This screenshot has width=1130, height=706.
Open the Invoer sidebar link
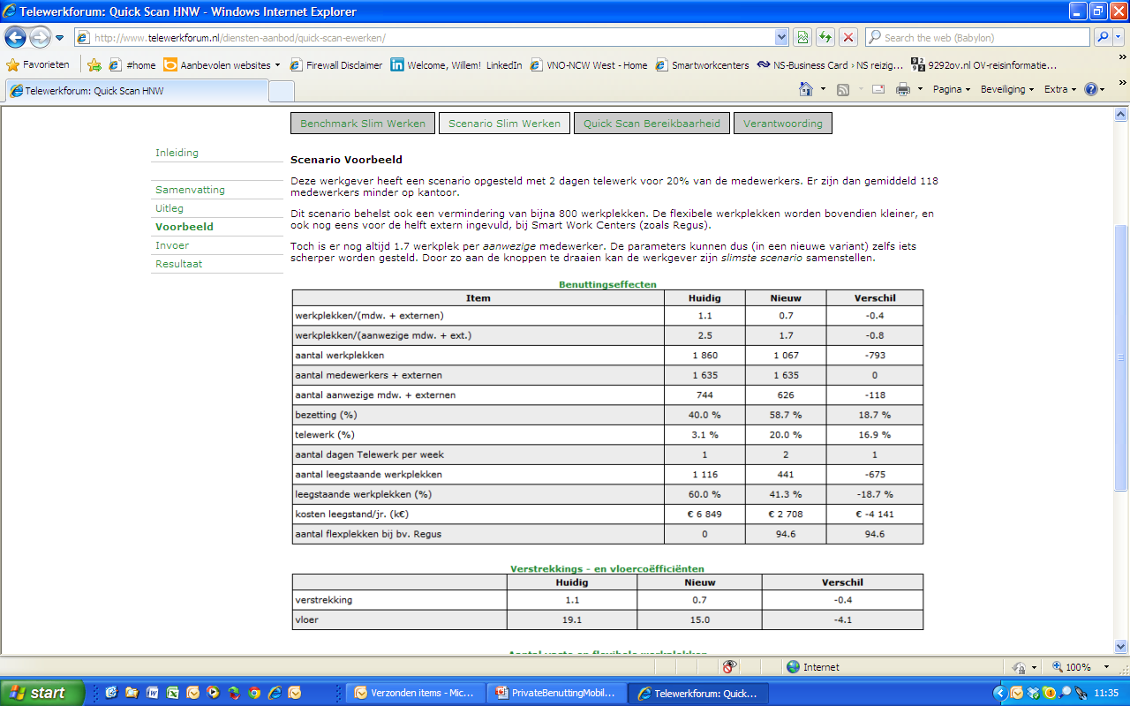coord(172,245)
